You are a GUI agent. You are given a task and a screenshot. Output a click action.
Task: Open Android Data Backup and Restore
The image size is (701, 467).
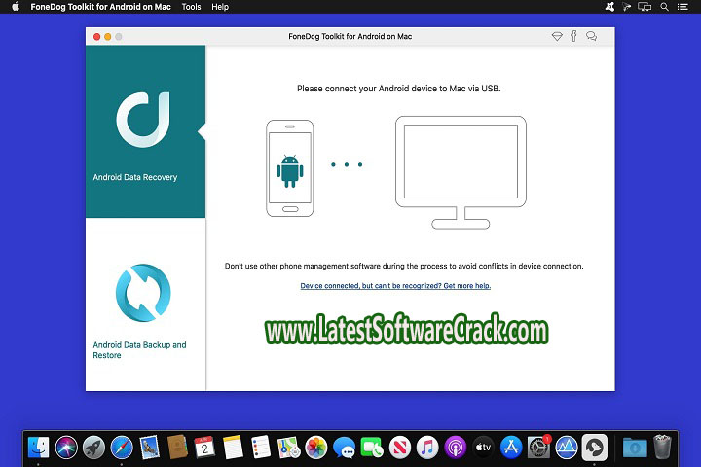(x=145, y=305)
